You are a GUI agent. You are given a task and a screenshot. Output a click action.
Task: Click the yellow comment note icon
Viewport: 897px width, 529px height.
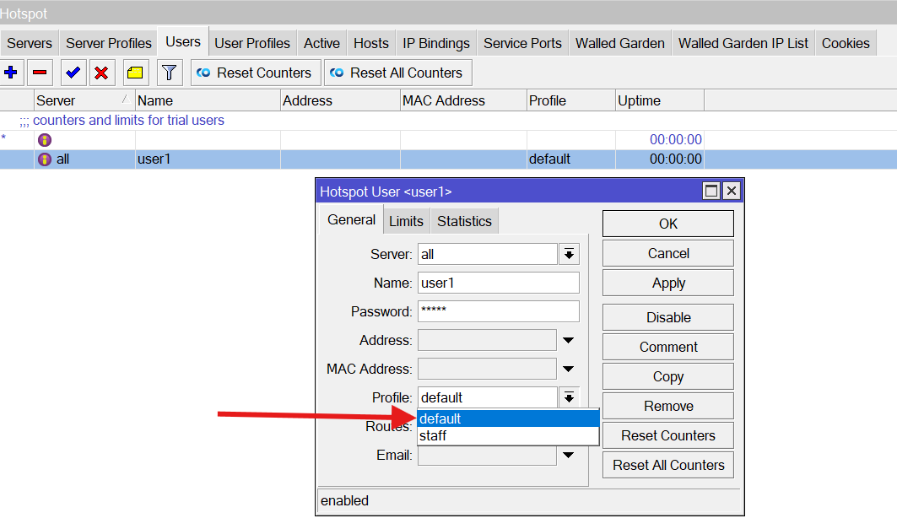point(135,73)
